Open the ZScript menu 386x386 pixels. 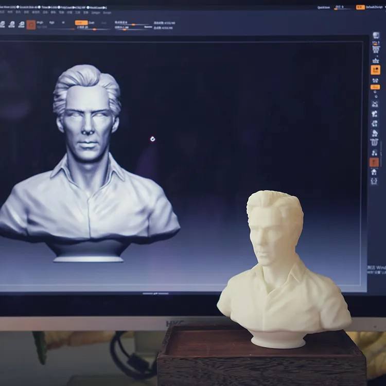107,12
